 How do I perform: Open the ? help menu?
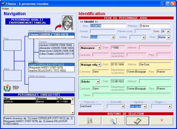point(12,9)
